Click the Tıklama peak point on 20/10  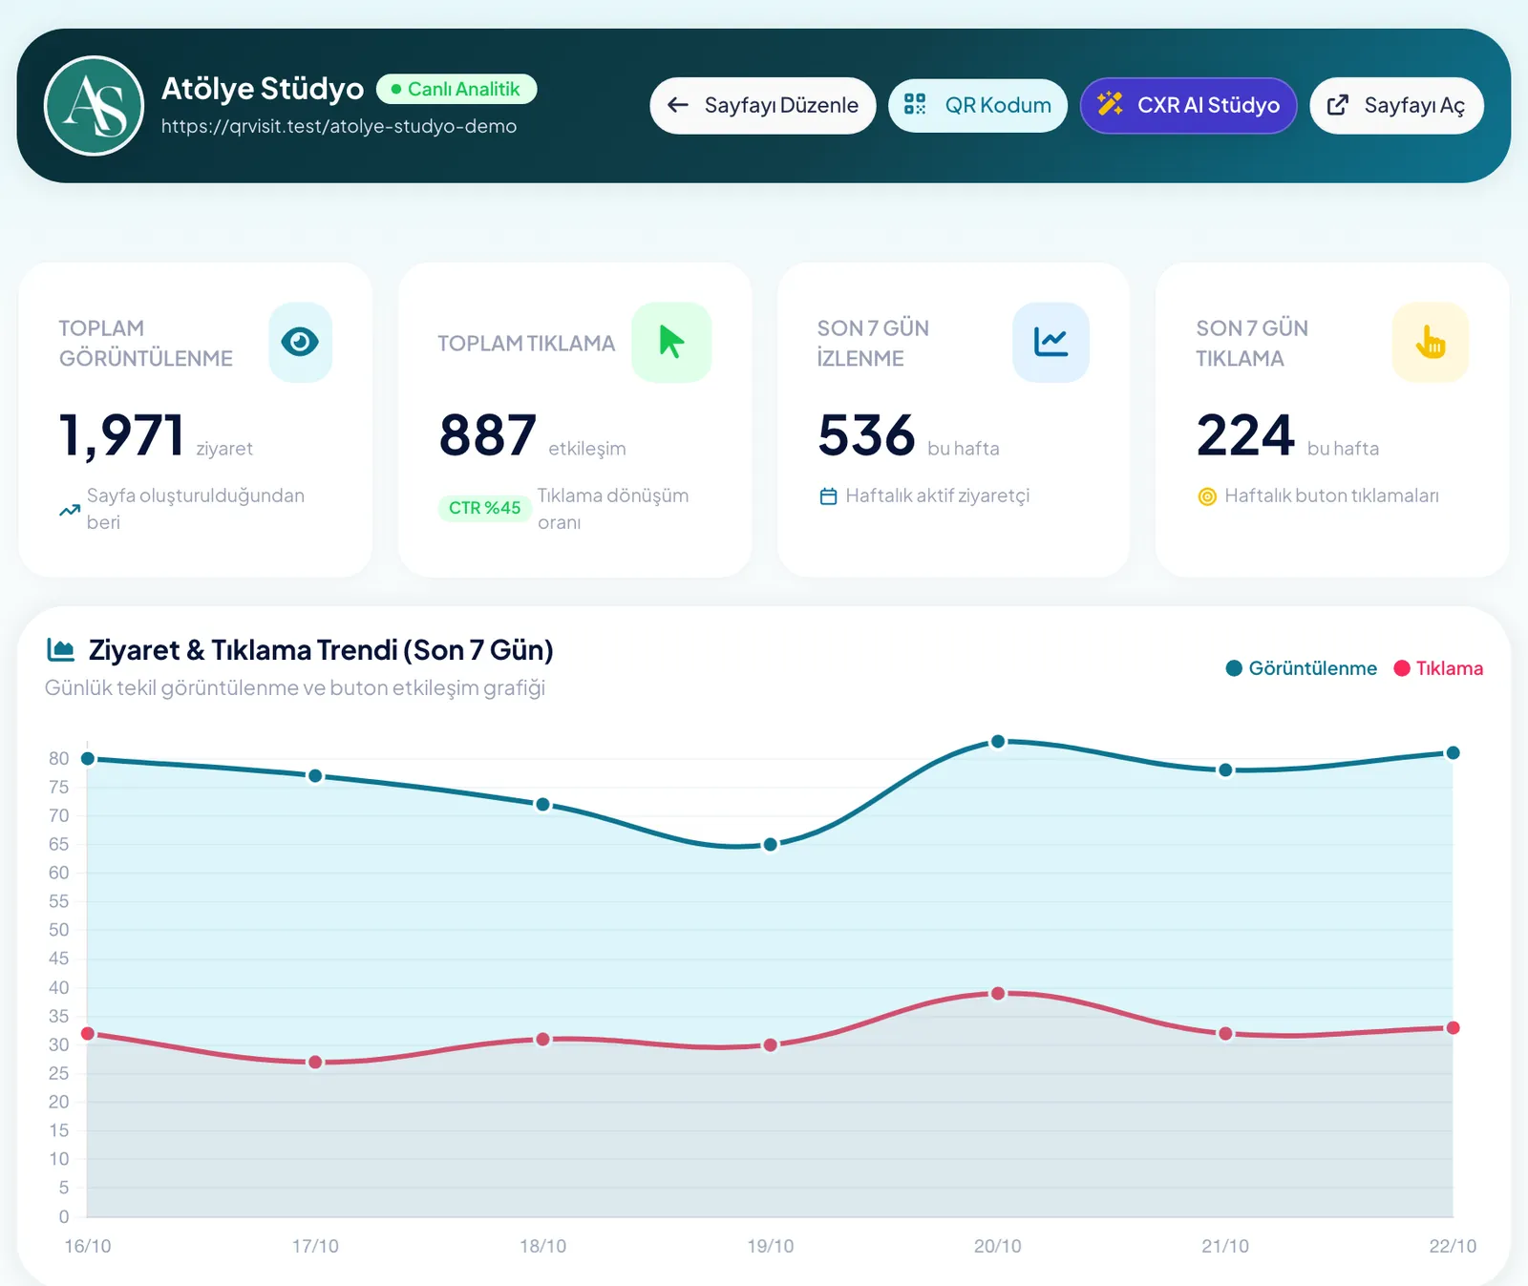click(998, 994)
